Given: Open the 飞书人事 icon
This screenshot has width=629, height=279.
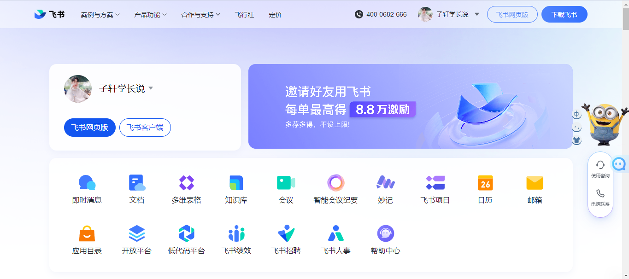Looking at the screenshot, I should (x=336, y=233).
